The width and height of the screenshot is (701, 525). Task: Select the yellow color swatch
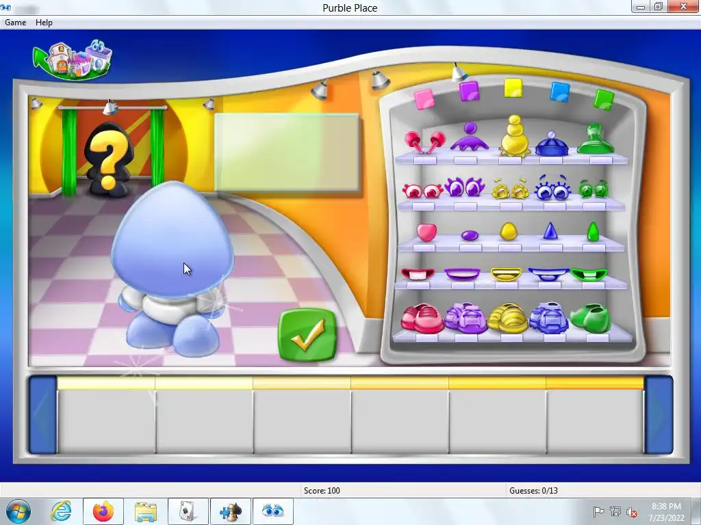(x=513, y=88)
